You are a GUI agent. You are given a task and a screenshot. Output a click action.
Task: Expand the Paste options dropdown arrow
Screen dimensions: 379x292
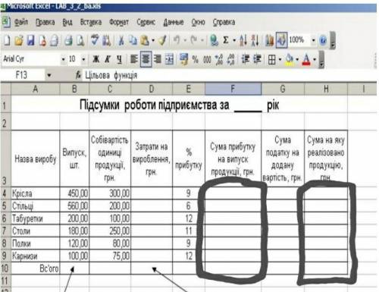(x=153, y=40)
